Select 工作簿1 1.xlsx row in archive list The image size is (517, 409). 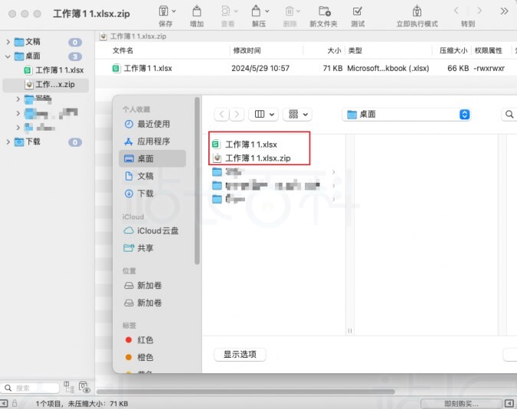pos(306,69)
